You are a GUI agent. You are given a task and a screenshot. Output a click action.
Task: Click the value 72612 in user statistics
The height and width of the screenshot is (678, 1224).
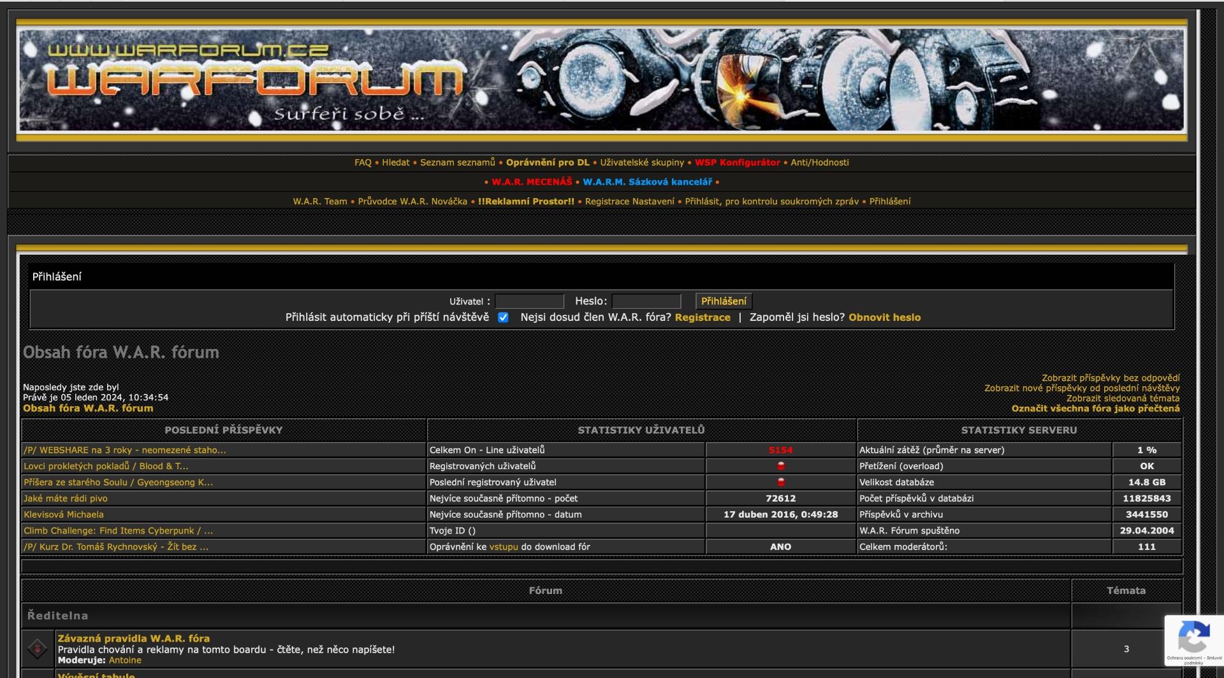[780, 498]
